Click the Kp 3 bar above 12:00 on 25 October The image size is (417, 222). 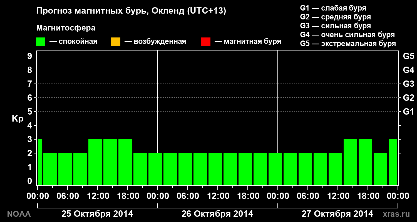[x=95, y=162]
